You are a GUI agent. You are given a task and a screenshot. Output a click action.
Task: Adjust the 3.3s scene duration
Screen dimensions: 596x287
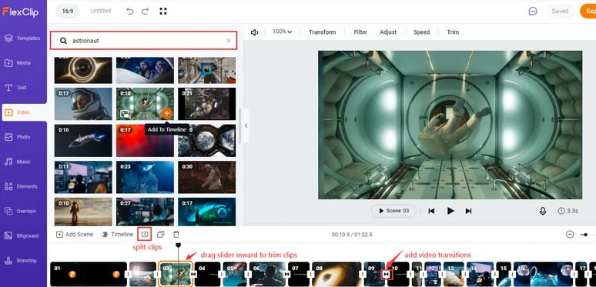tap(568, 211)
